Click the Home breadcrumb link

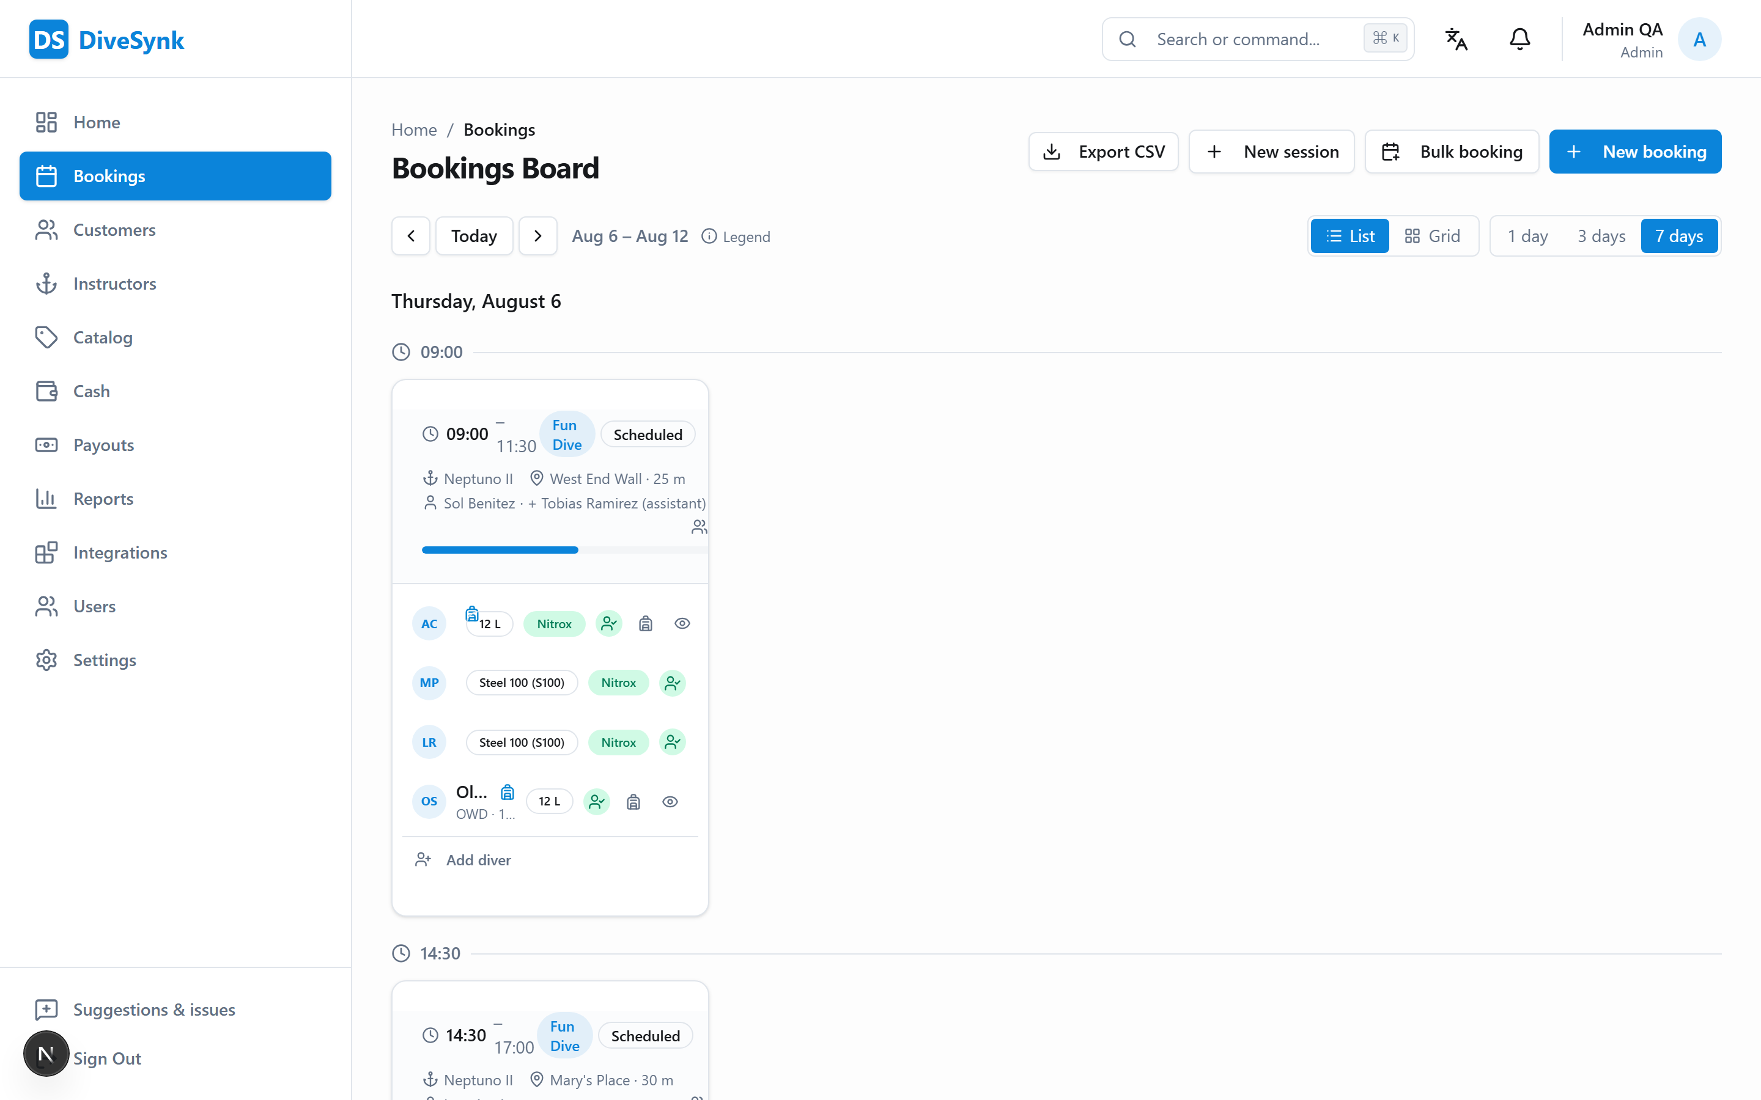coord(414,130)
